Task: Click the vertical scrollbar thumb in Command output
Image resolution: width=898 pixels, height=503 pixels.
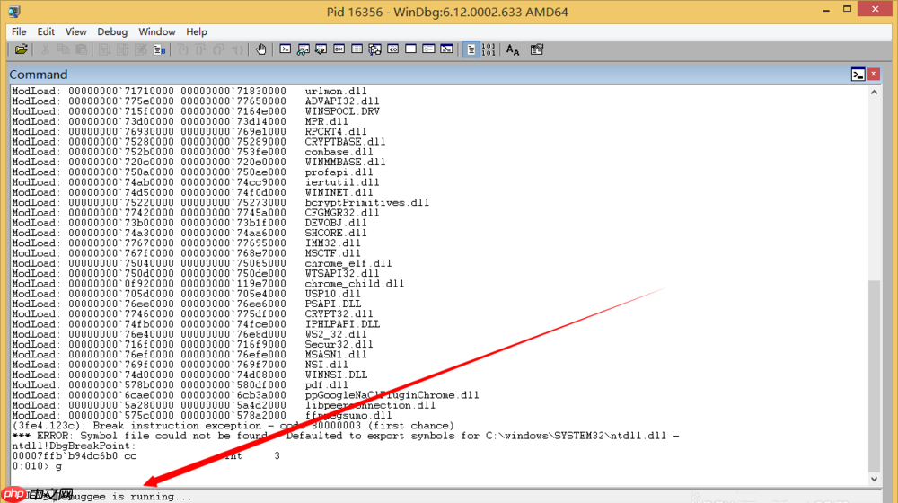Action: (x=874, y=375)
